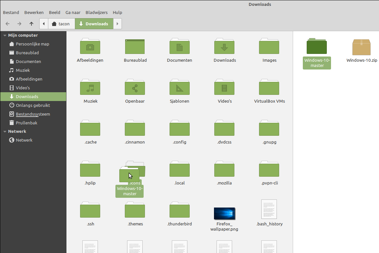The image size is (379, 253).
Task: Collapse the Mijn computer sidebar section
Action: click(5, 35)
